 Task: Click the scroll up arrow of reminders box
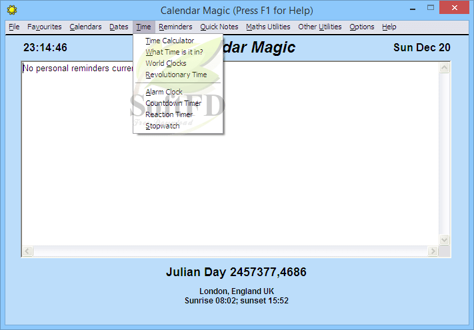click(x=444, y=68)
